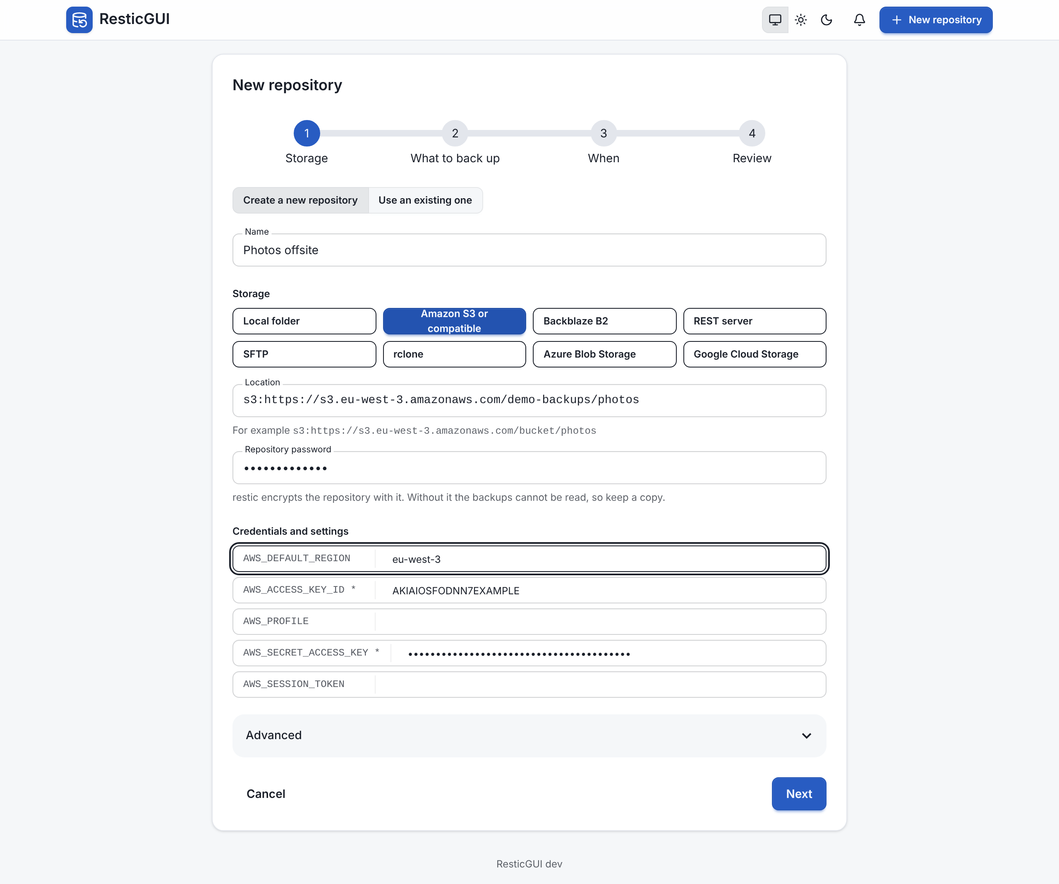
Task: Choose Local folder storage
Action: pyautogui.click(x=304, y=321)
